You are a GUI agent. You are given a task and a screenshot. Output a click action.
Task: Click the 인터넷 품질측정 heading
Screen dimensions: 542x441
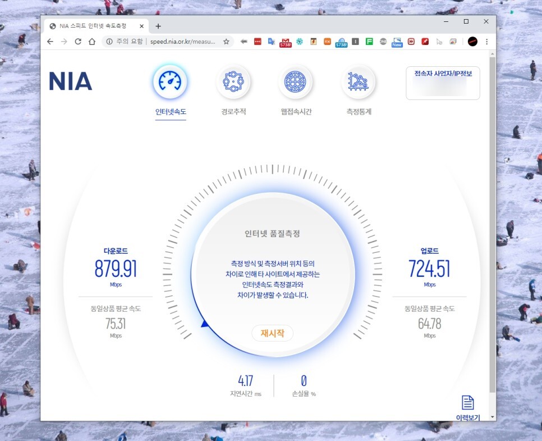click(x=272, y=234)
